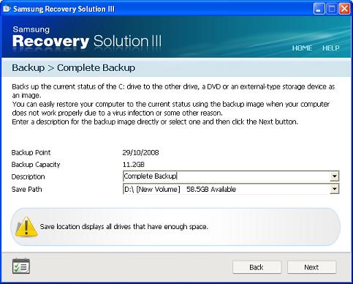Click the Back button
This screenshot has width=353, height=284.
coord(257,267)
